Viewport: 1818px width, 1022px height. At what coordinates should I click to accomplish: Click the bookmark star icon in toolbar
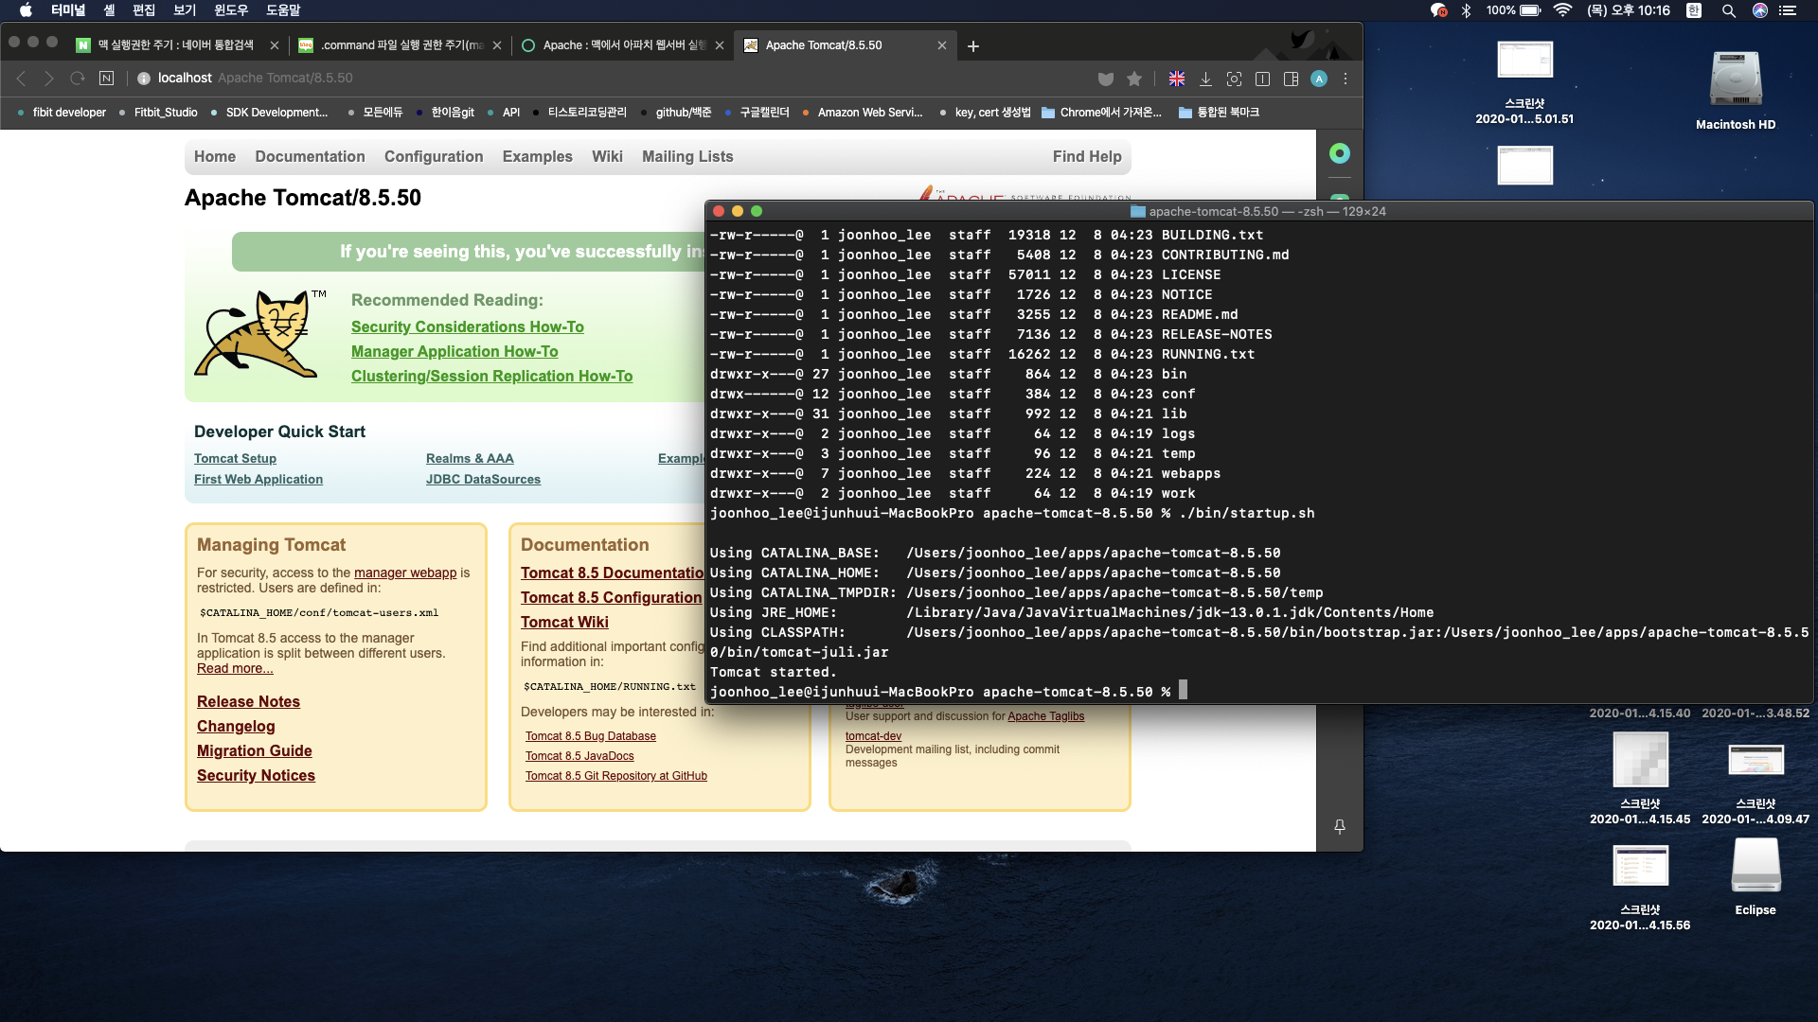click(1134, 79)
